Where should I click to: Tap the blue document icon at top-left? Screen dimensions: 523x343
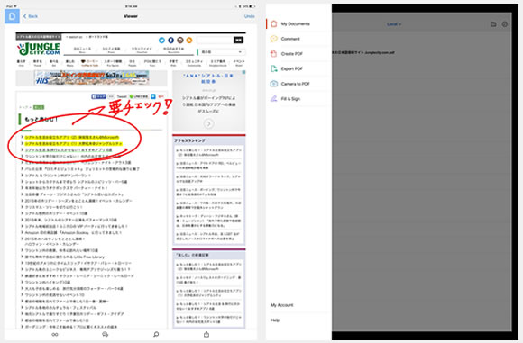click(x=12, y=16)
